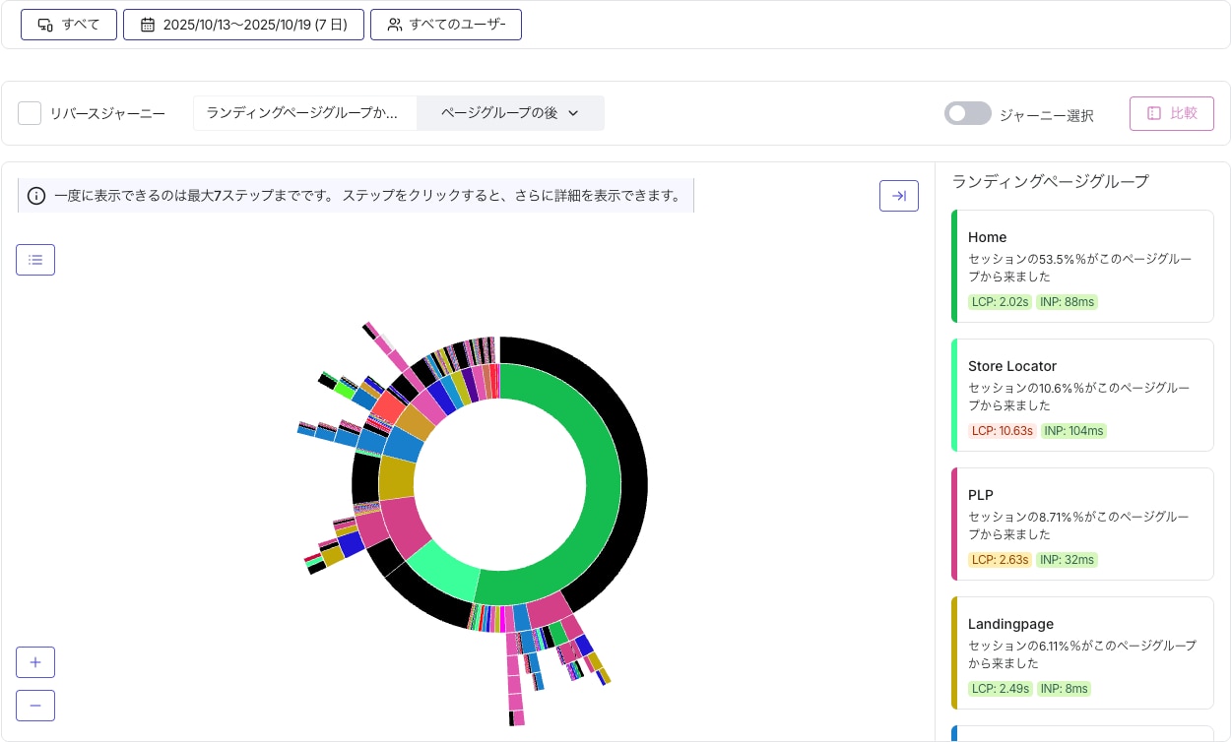
Task: Open the すべてのユーザー user filter
Action: point(446,25)
